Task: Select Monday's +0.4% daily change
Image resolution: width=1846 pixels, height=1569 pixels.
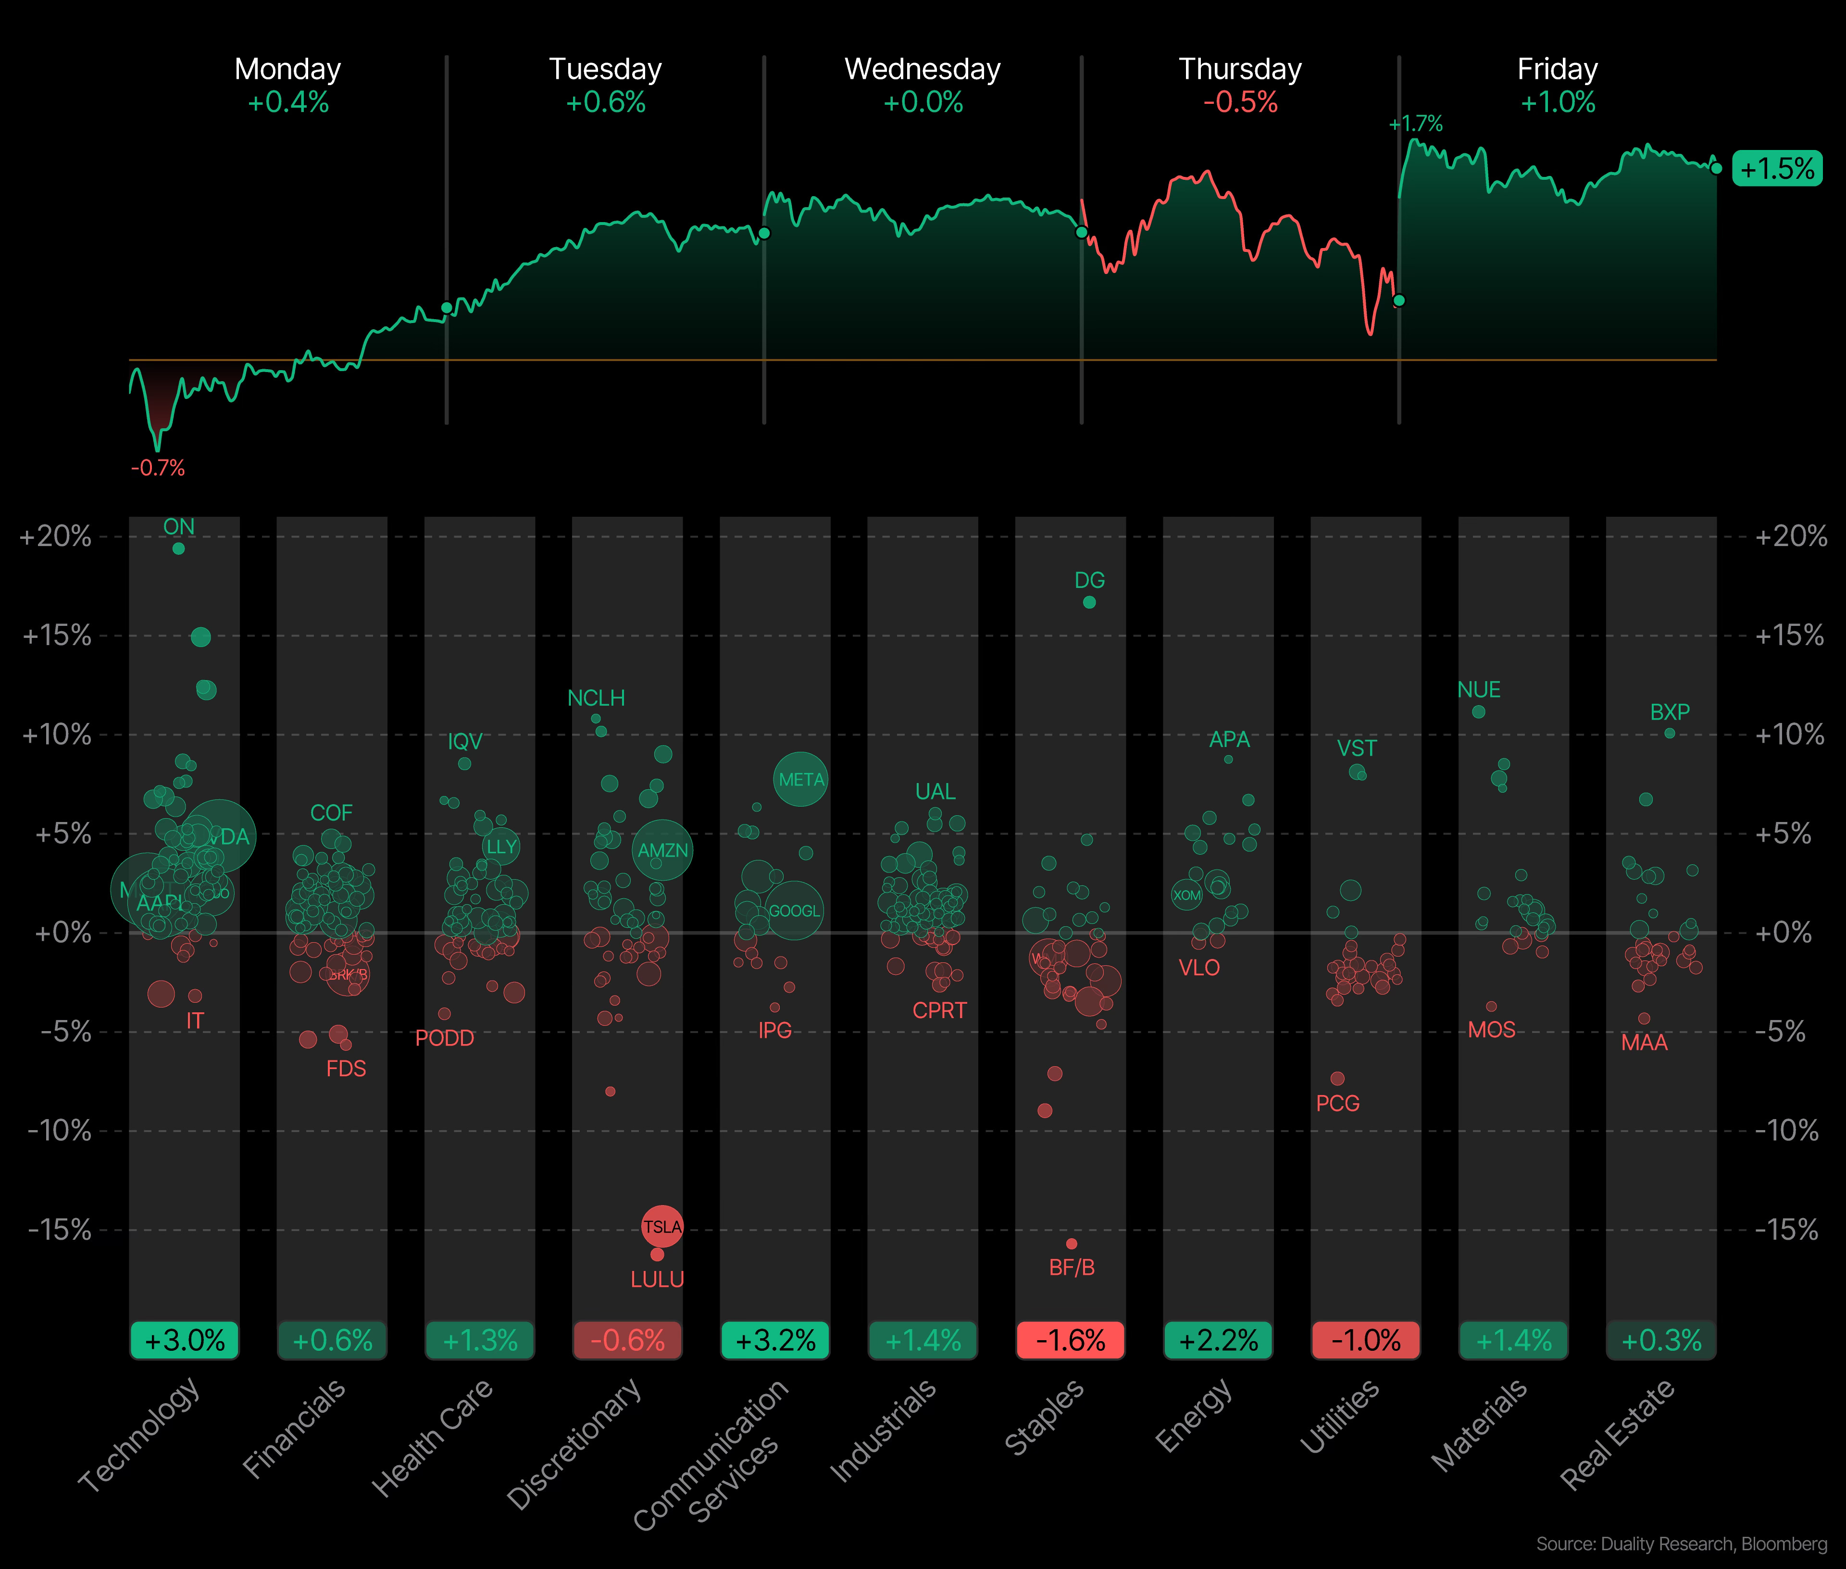Action: pos(287,102)
